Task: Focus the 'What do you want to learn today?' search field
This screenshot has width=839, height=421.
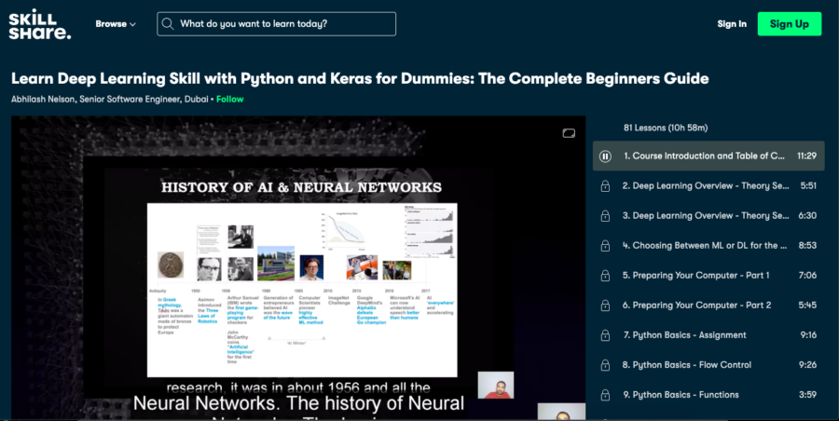Action: [x=276, y=24]
